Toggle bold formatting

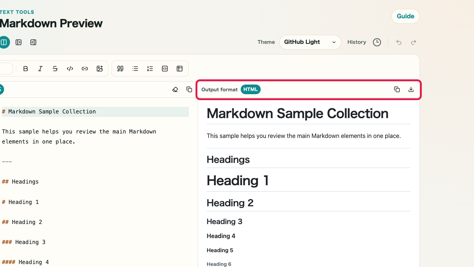pyautogui.click(x=26, y=69)
